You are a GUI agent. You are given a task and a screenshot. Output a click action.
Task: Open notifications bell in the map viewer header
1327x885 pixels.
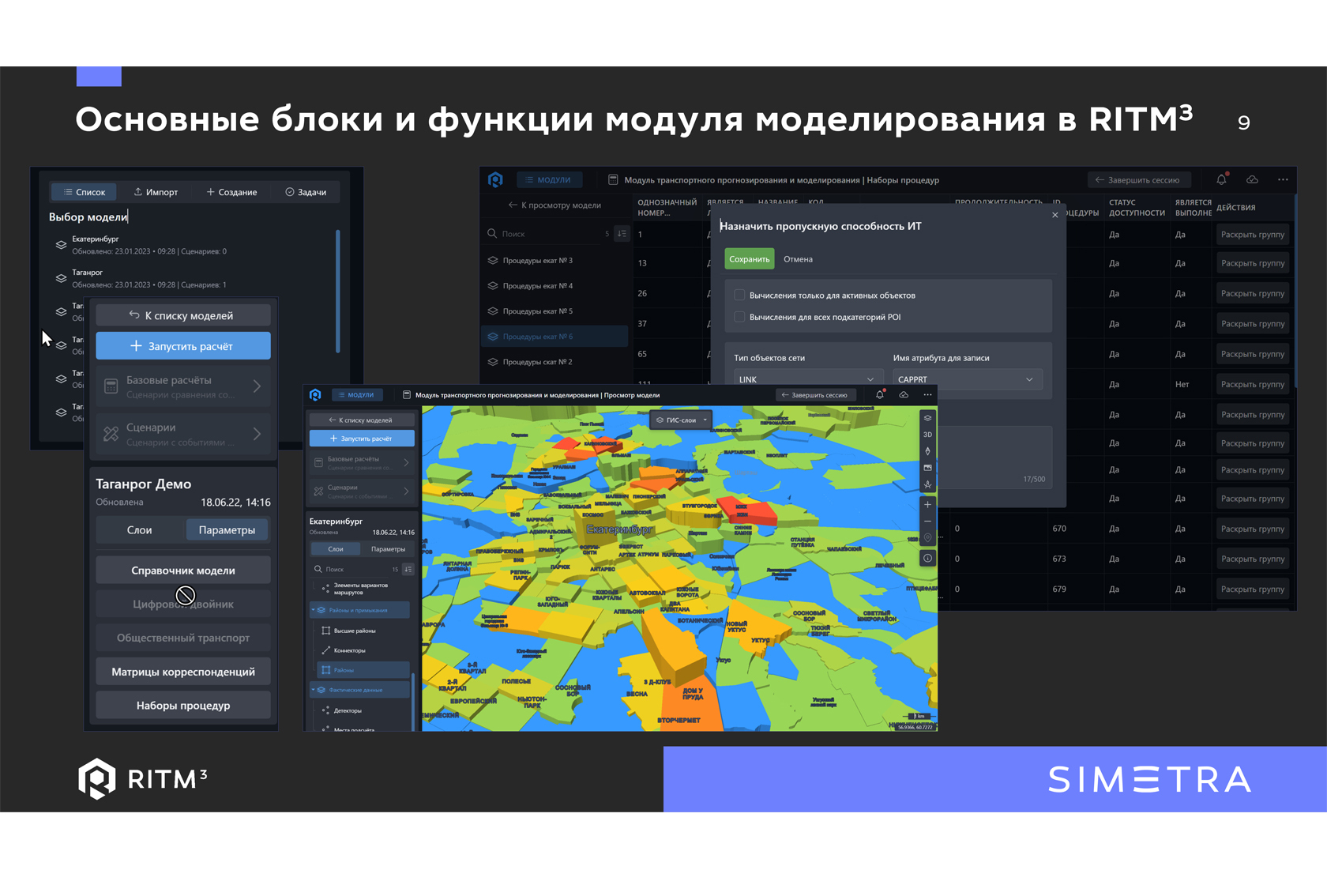coord(880,394)
